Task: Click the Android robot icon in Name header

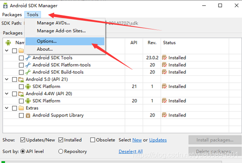Action: tap(8, 43)
